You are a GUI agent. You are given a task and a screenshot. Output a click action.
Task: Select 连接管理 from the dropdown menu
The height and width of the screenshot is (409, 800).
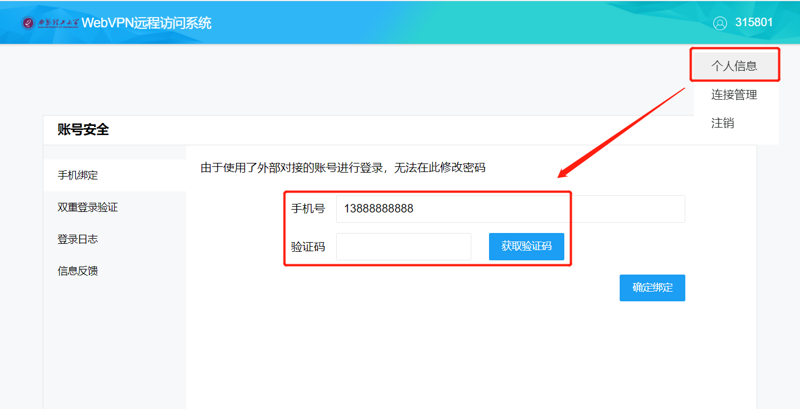(x=734, y=95)
